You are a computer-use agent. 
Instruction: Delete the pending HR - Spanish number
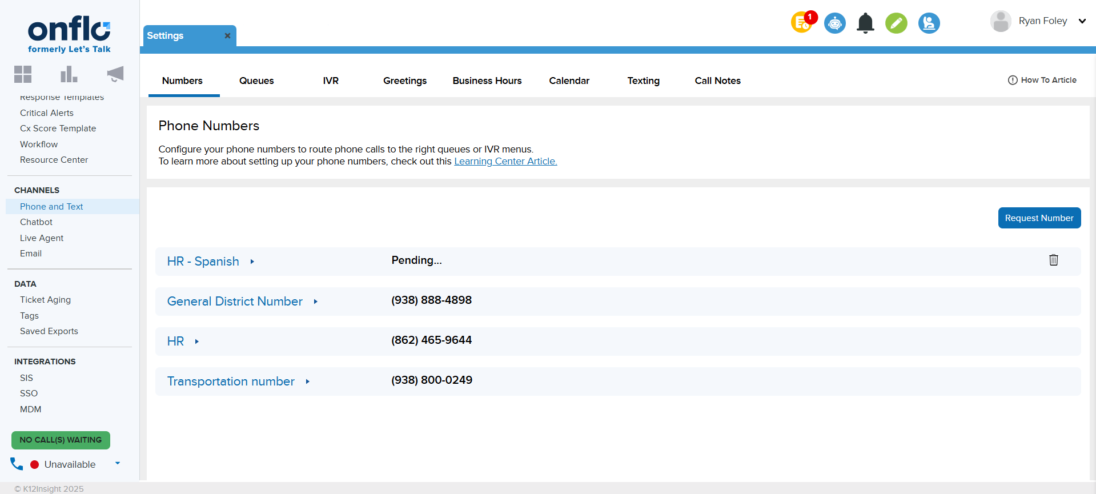(x=1053, y=260)
